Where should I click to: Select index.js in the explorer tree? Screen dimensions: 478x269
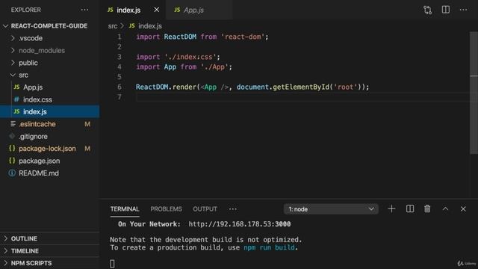(50, 111)
